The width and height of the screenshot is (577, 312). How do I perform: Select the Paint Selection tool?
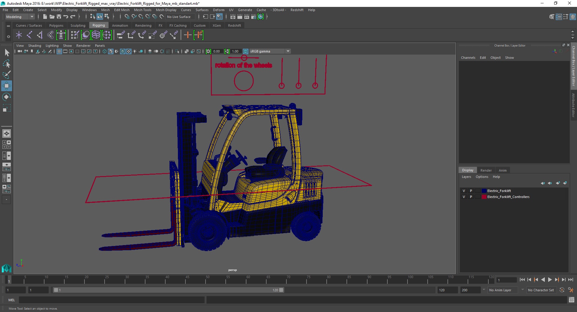click(x=7, y=75)
